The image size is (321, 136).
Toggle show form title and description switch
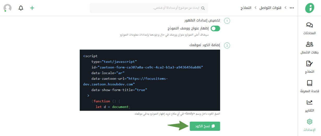tap(215, 28)
